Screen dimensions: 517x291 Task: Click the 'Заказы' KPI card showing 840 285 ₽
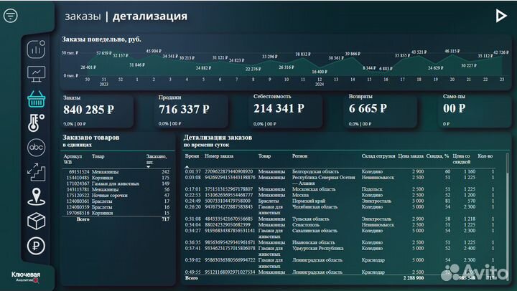[x=97, y=109]
